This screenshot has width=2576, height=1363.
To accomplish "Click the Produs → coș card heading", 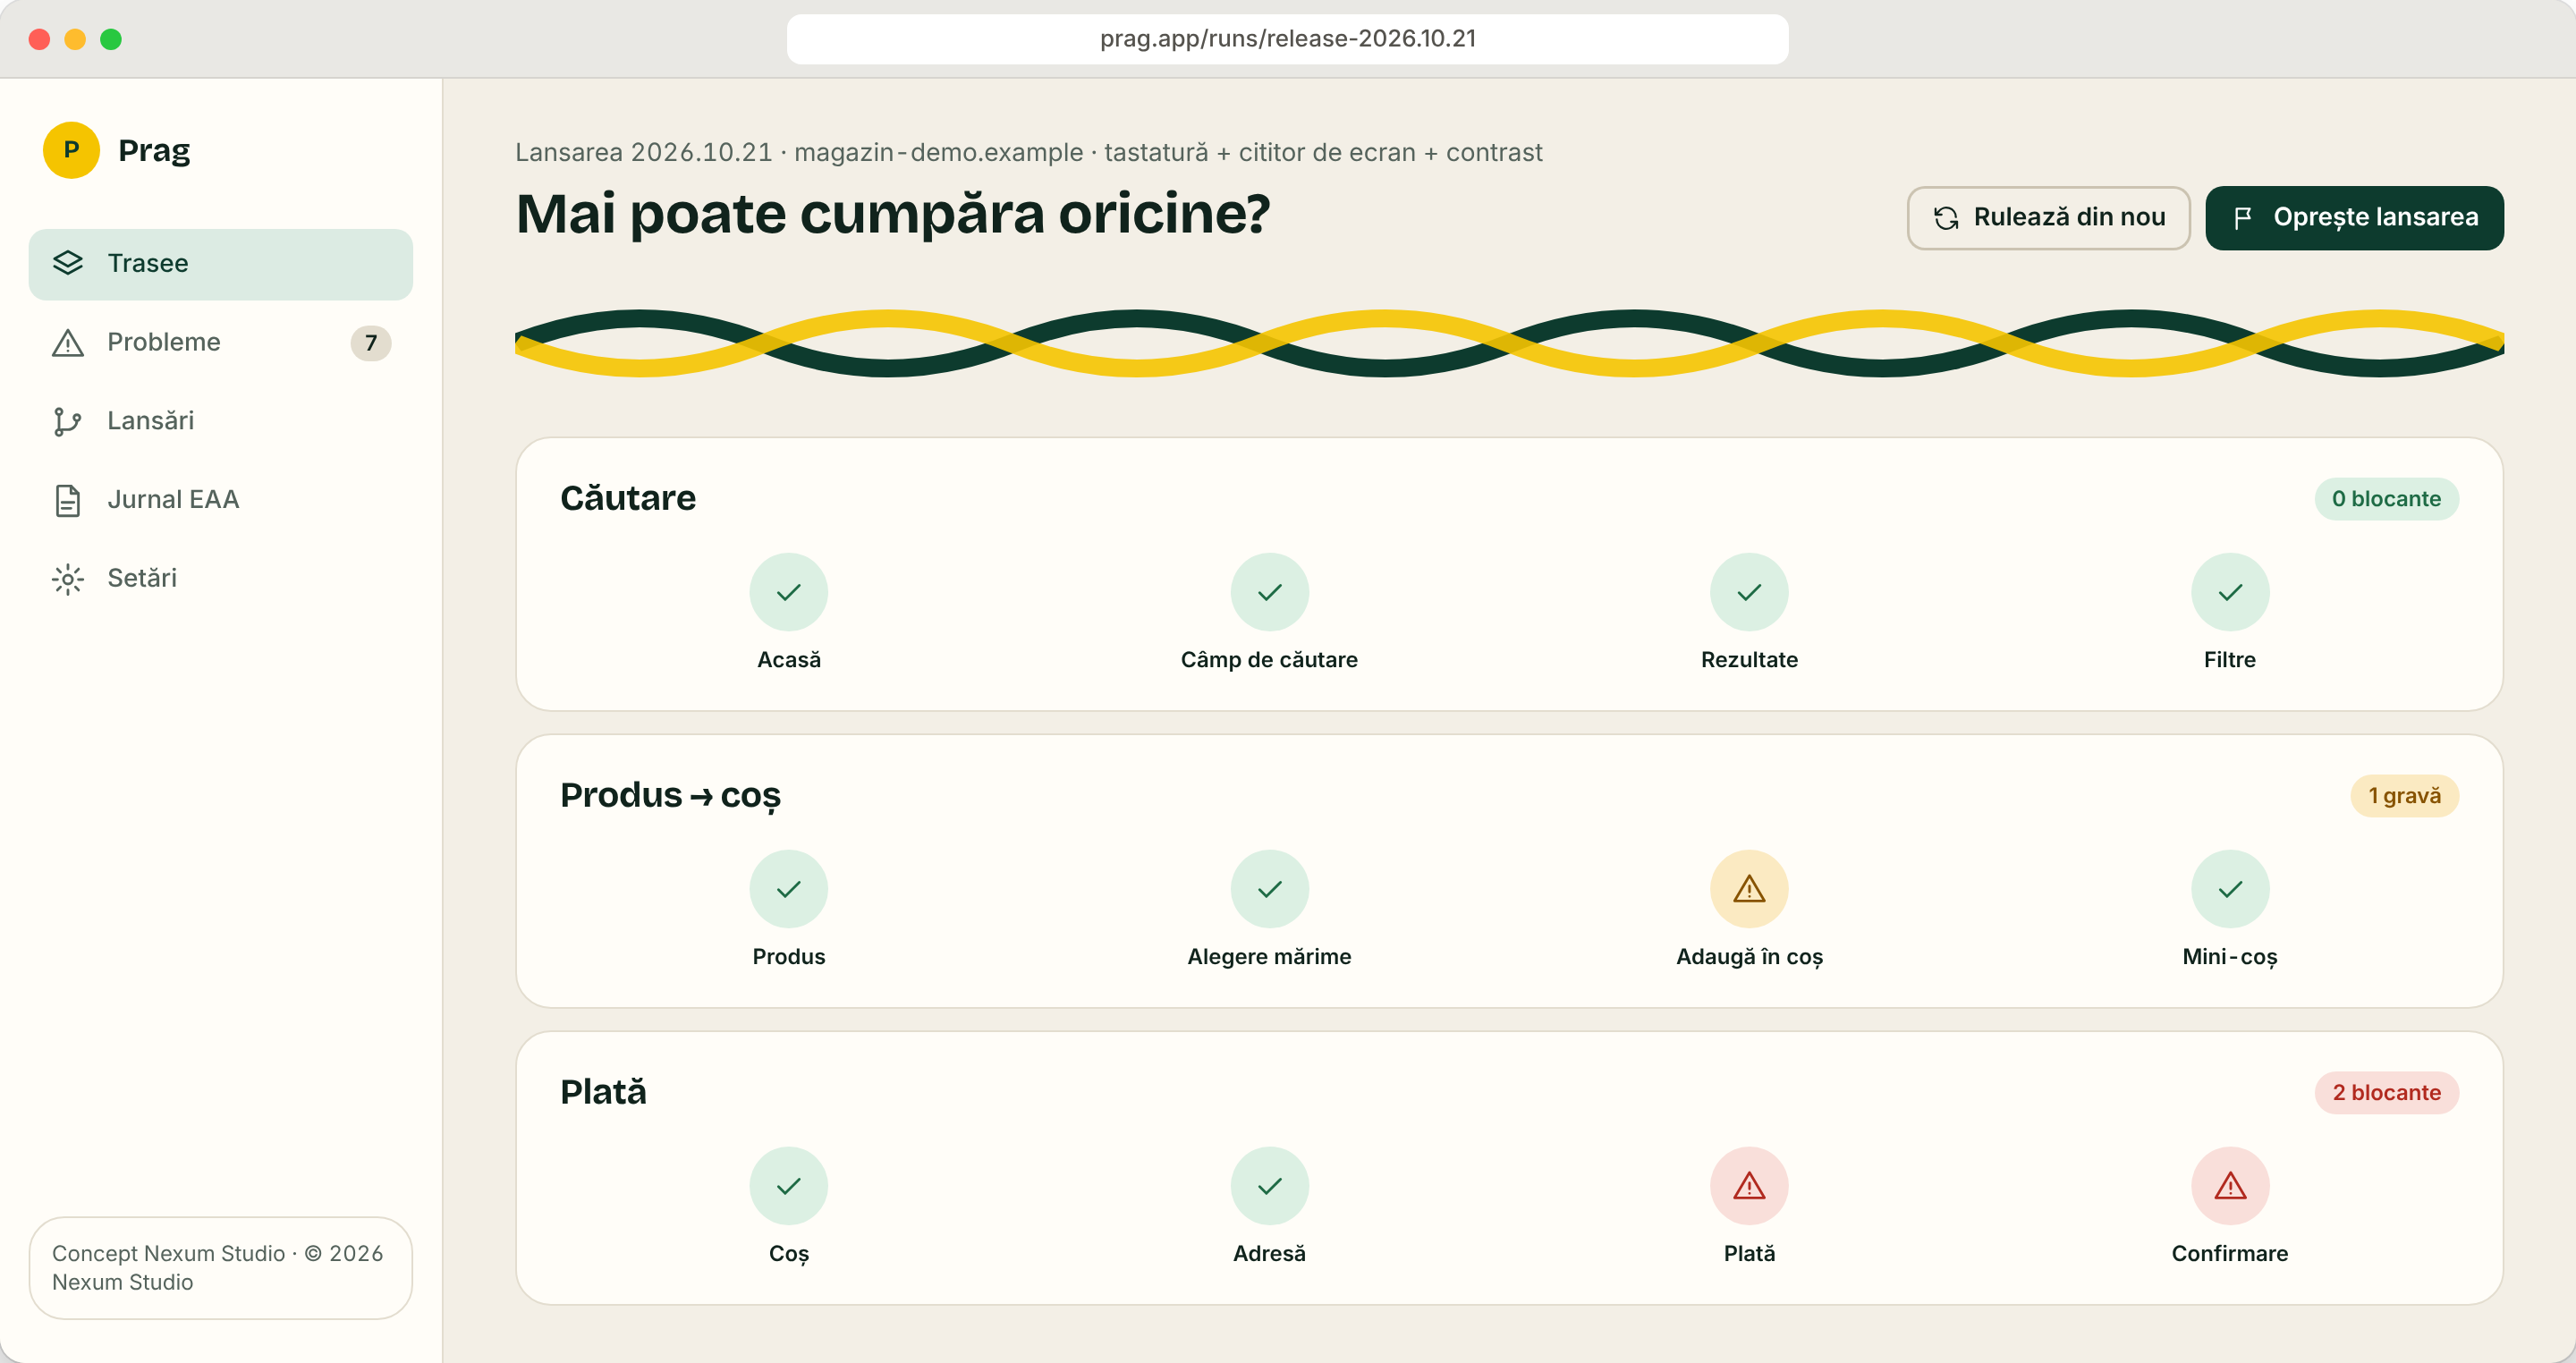I will point(670,795).
